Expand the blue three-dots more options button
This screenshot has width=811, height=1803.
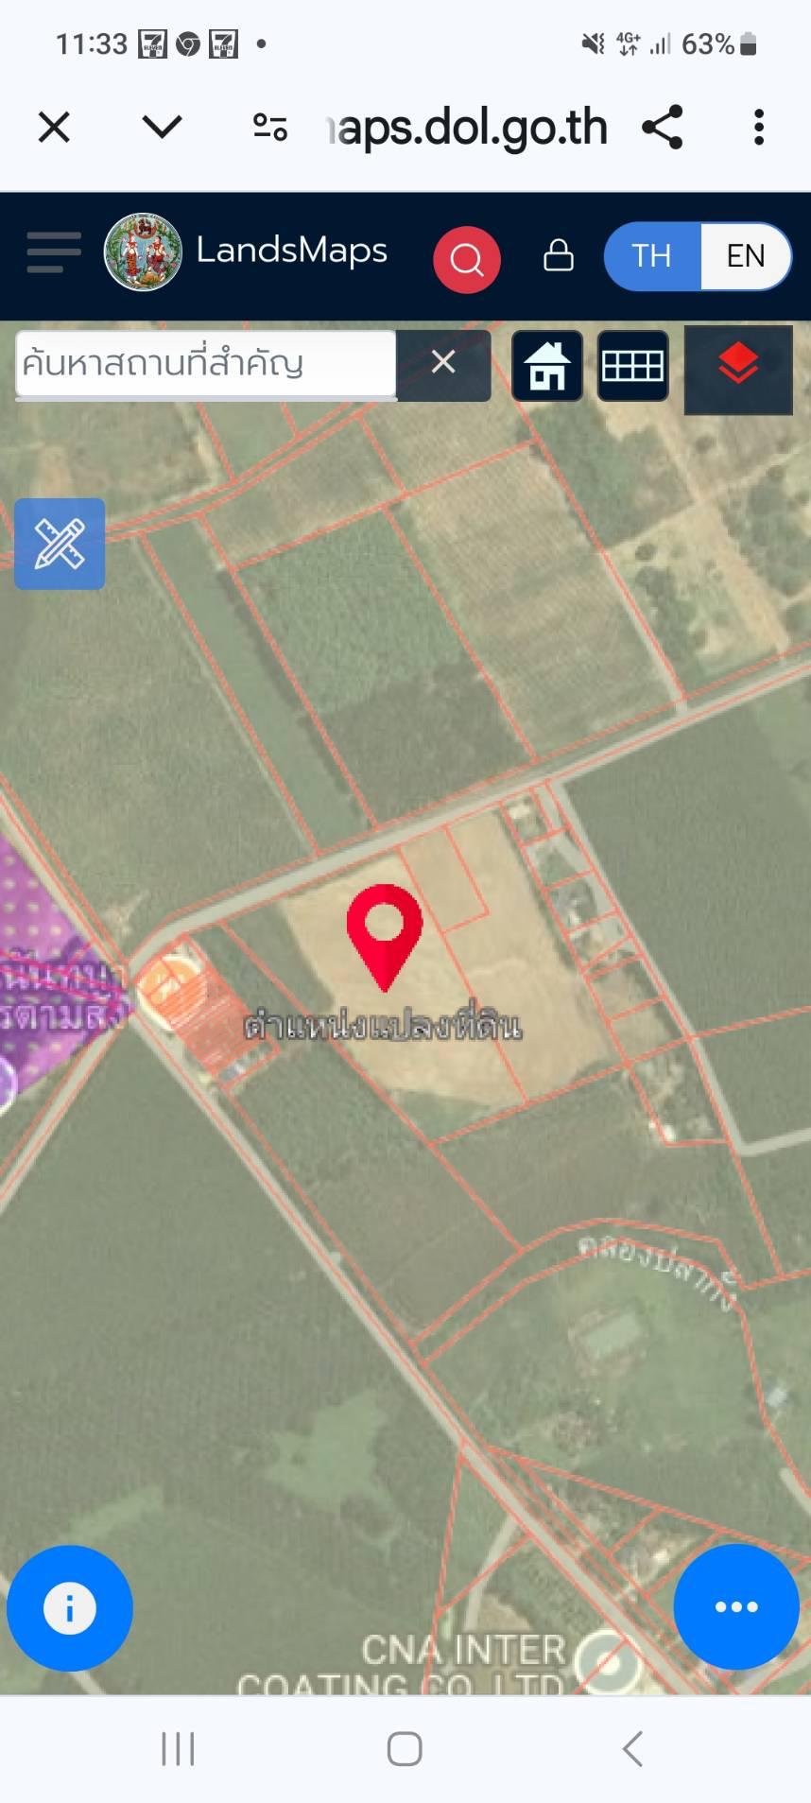736,1606
